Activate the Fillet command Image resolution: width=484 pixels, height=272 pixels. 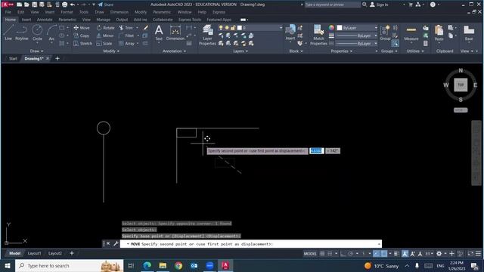[x=126, y=36]
